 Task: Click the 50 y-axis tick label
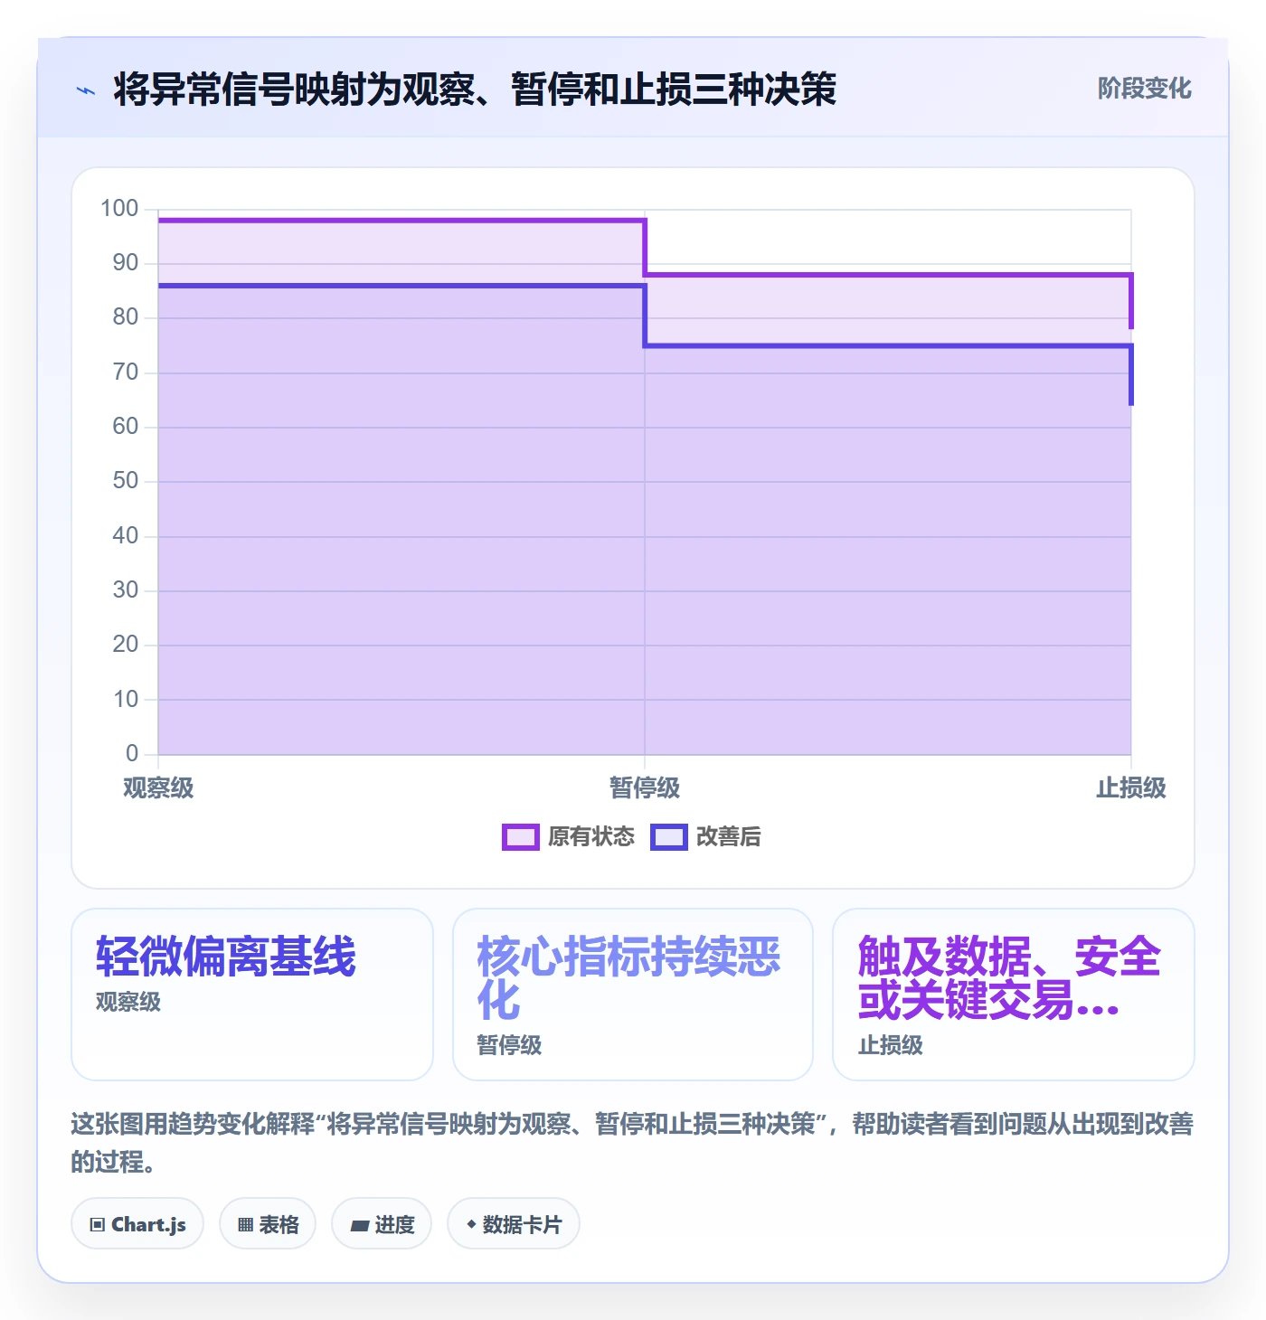coord(126,481)
